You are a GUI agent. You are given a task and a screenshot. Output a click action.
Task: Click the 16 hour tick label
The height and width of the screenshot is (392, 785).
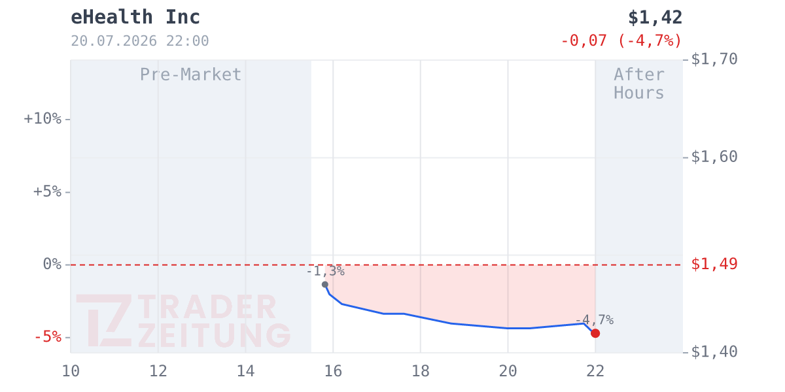333,371
